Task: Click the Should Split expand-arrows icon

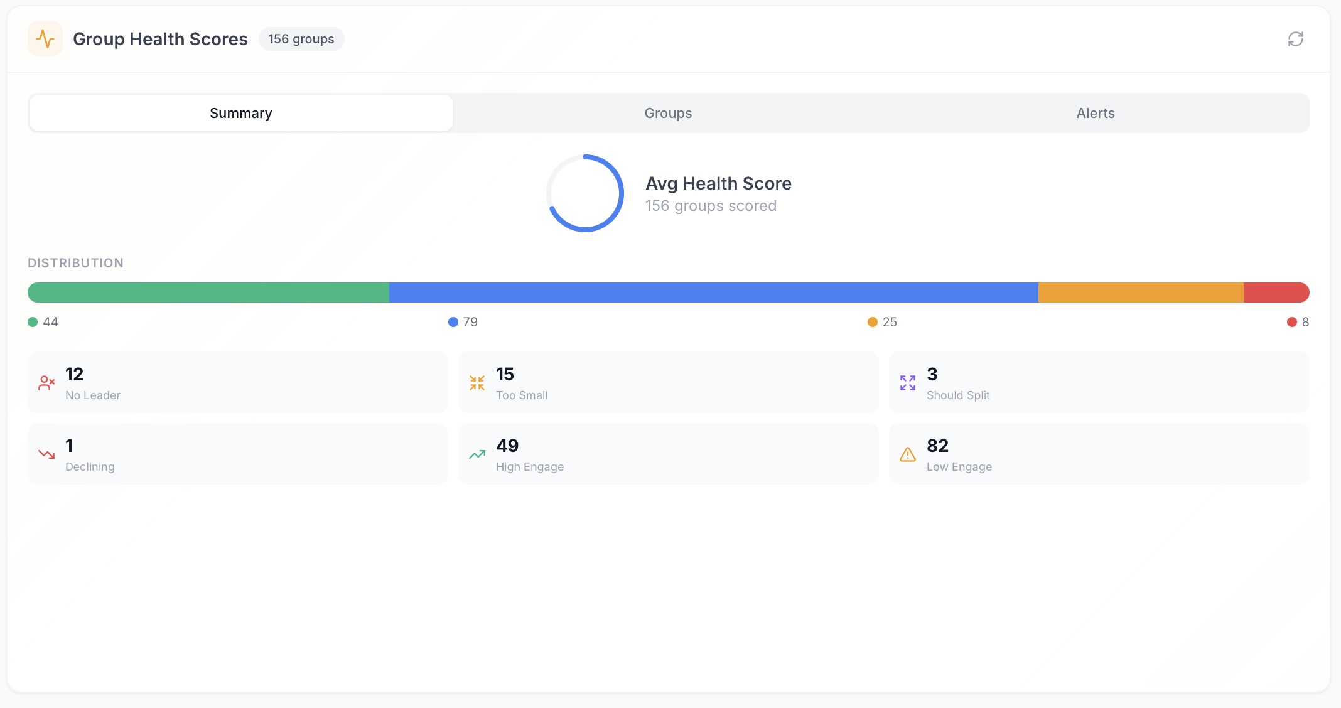Action: coord(907,382)
